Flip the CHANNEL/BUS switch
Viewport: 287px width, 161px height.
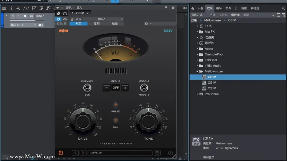pyautogui.click(x=87, y=88)
